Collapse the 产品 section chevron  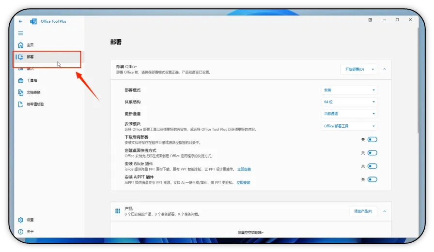pyautogui.click(x=385, y=211)
